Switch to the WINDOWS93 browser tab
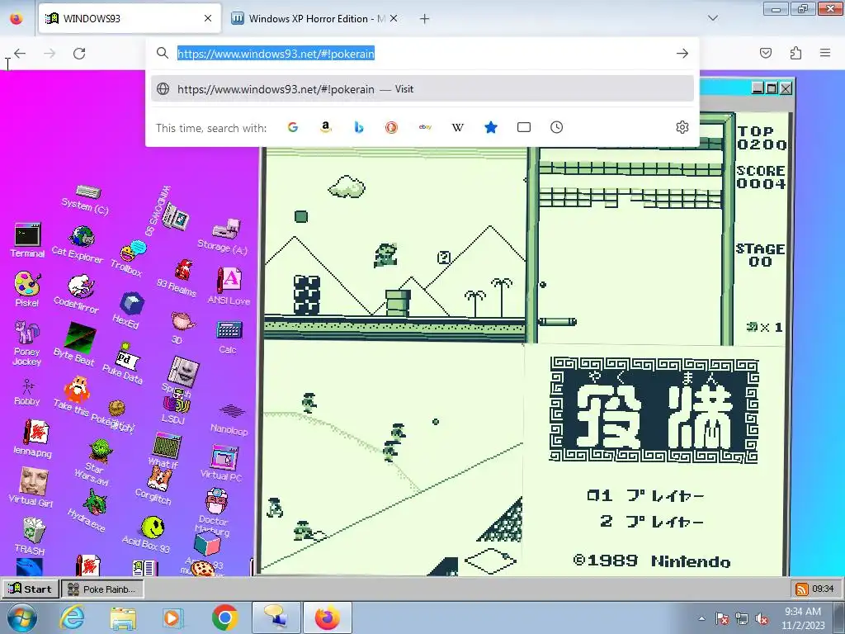Image resolution: width=845 pixels, height=634 pixels. point(130,18)
